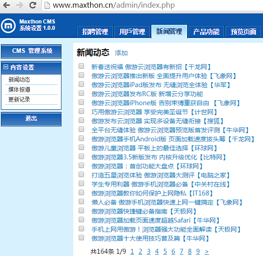263x256 pixels.
Task: Click the Maxthon CMS logo icon
Action: [x=8, y=26]
